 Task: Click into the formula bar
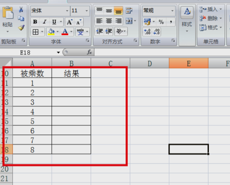click(x=162, y=52)
